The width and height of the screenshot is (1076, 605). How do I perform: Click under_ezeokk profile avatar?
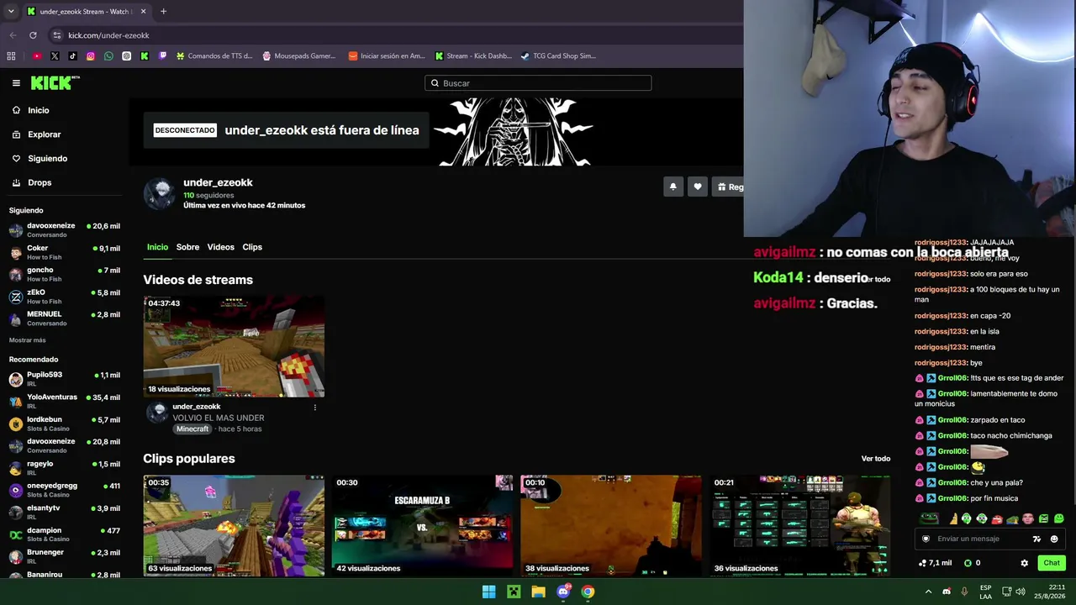[x=160, y=193]
